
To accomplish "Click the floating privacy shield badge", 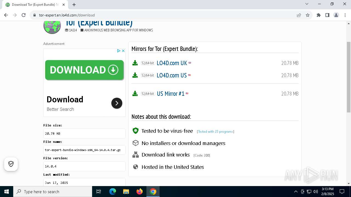I will pyautogui.click(x=11, y=164).
